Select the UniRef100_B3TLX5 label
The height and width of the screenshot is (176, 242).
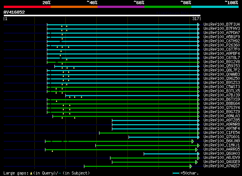(x=222, y=91)
